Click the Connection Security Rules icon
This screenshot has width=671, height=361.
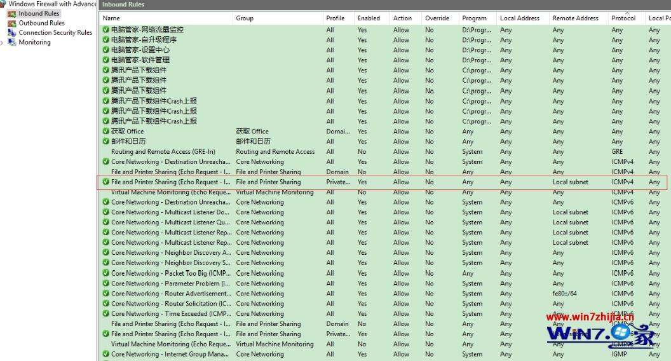pyautogui.click(x=11, y=32)
